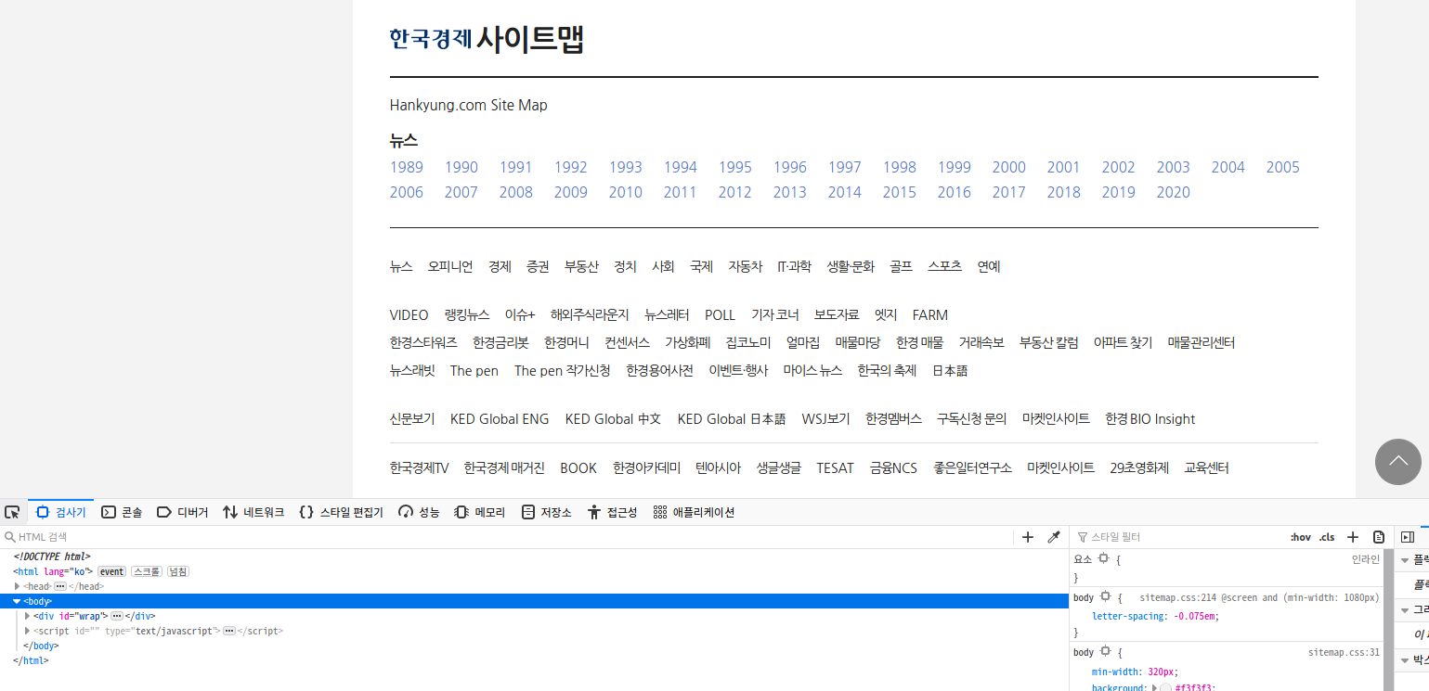Screen dimensions: 1429x691
Task: Switch to the 애플리케이션 tab
Action: pos(694,512)
